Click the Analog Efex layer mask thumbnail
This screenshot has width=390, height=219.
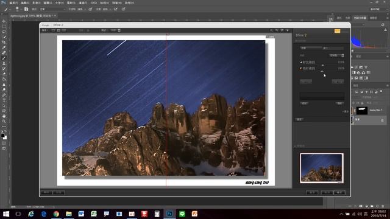[362, 111]
